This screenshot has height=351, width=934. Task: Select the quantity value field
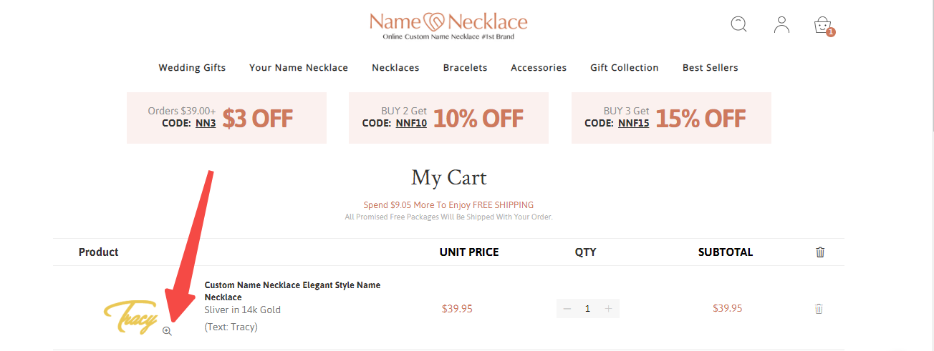point(588,309)
